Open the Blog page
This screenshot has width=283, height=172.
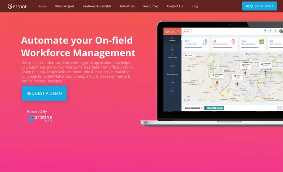tap(195, 6)
